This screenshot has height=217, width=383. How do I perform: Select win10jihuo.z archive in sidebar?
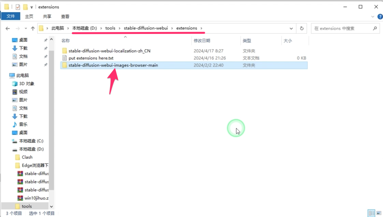(37, 198)
